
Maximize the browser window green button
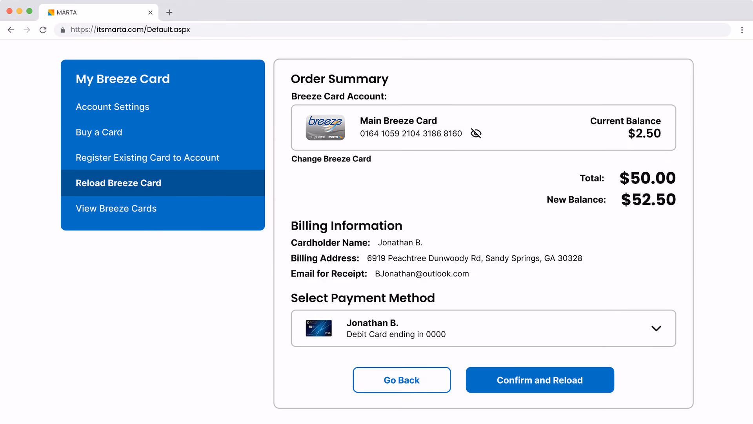point(29,11)
